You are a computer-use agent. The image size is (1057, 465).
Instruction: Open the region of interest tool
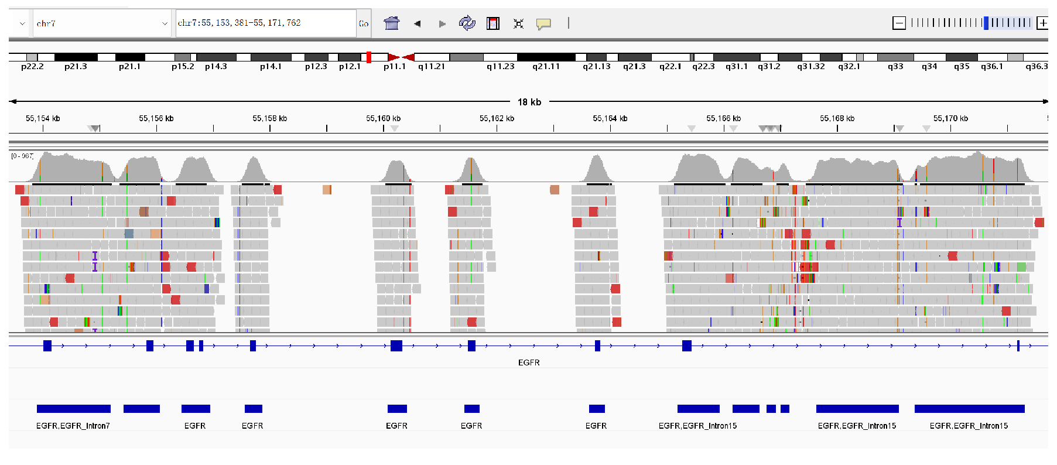pos(493,23)
